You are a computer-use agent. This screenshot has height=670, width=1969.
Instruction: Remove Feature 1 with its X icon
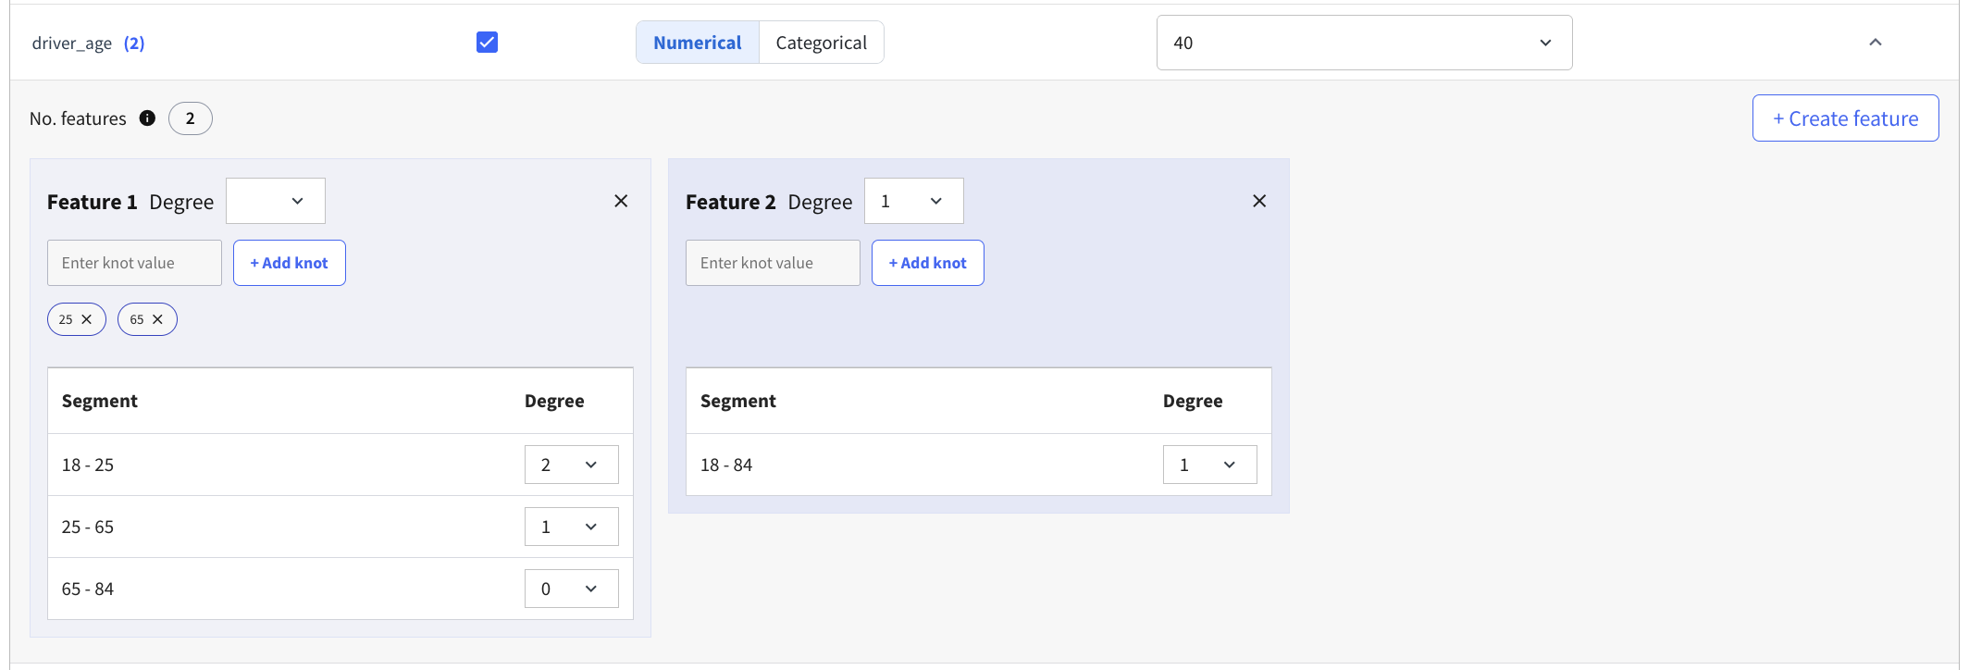coord(621,201)
